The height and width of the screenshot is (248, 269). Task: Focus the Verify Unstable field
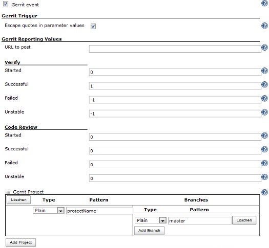pyautogui.click(x=175, y=114)
